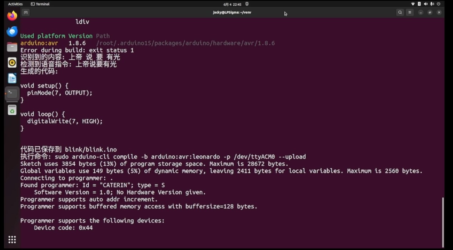Open Firefox from the dock

(12, 16)
